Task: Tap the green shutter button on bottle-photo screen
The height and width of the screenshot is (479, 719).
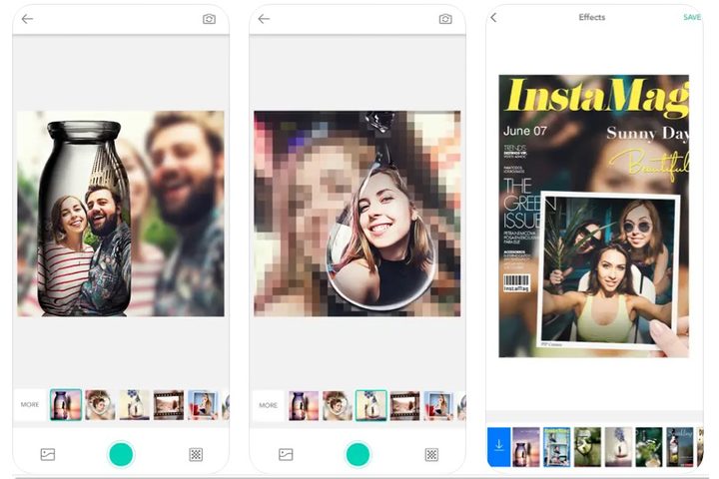Action: pyautogui.click(x=121, y=454)
